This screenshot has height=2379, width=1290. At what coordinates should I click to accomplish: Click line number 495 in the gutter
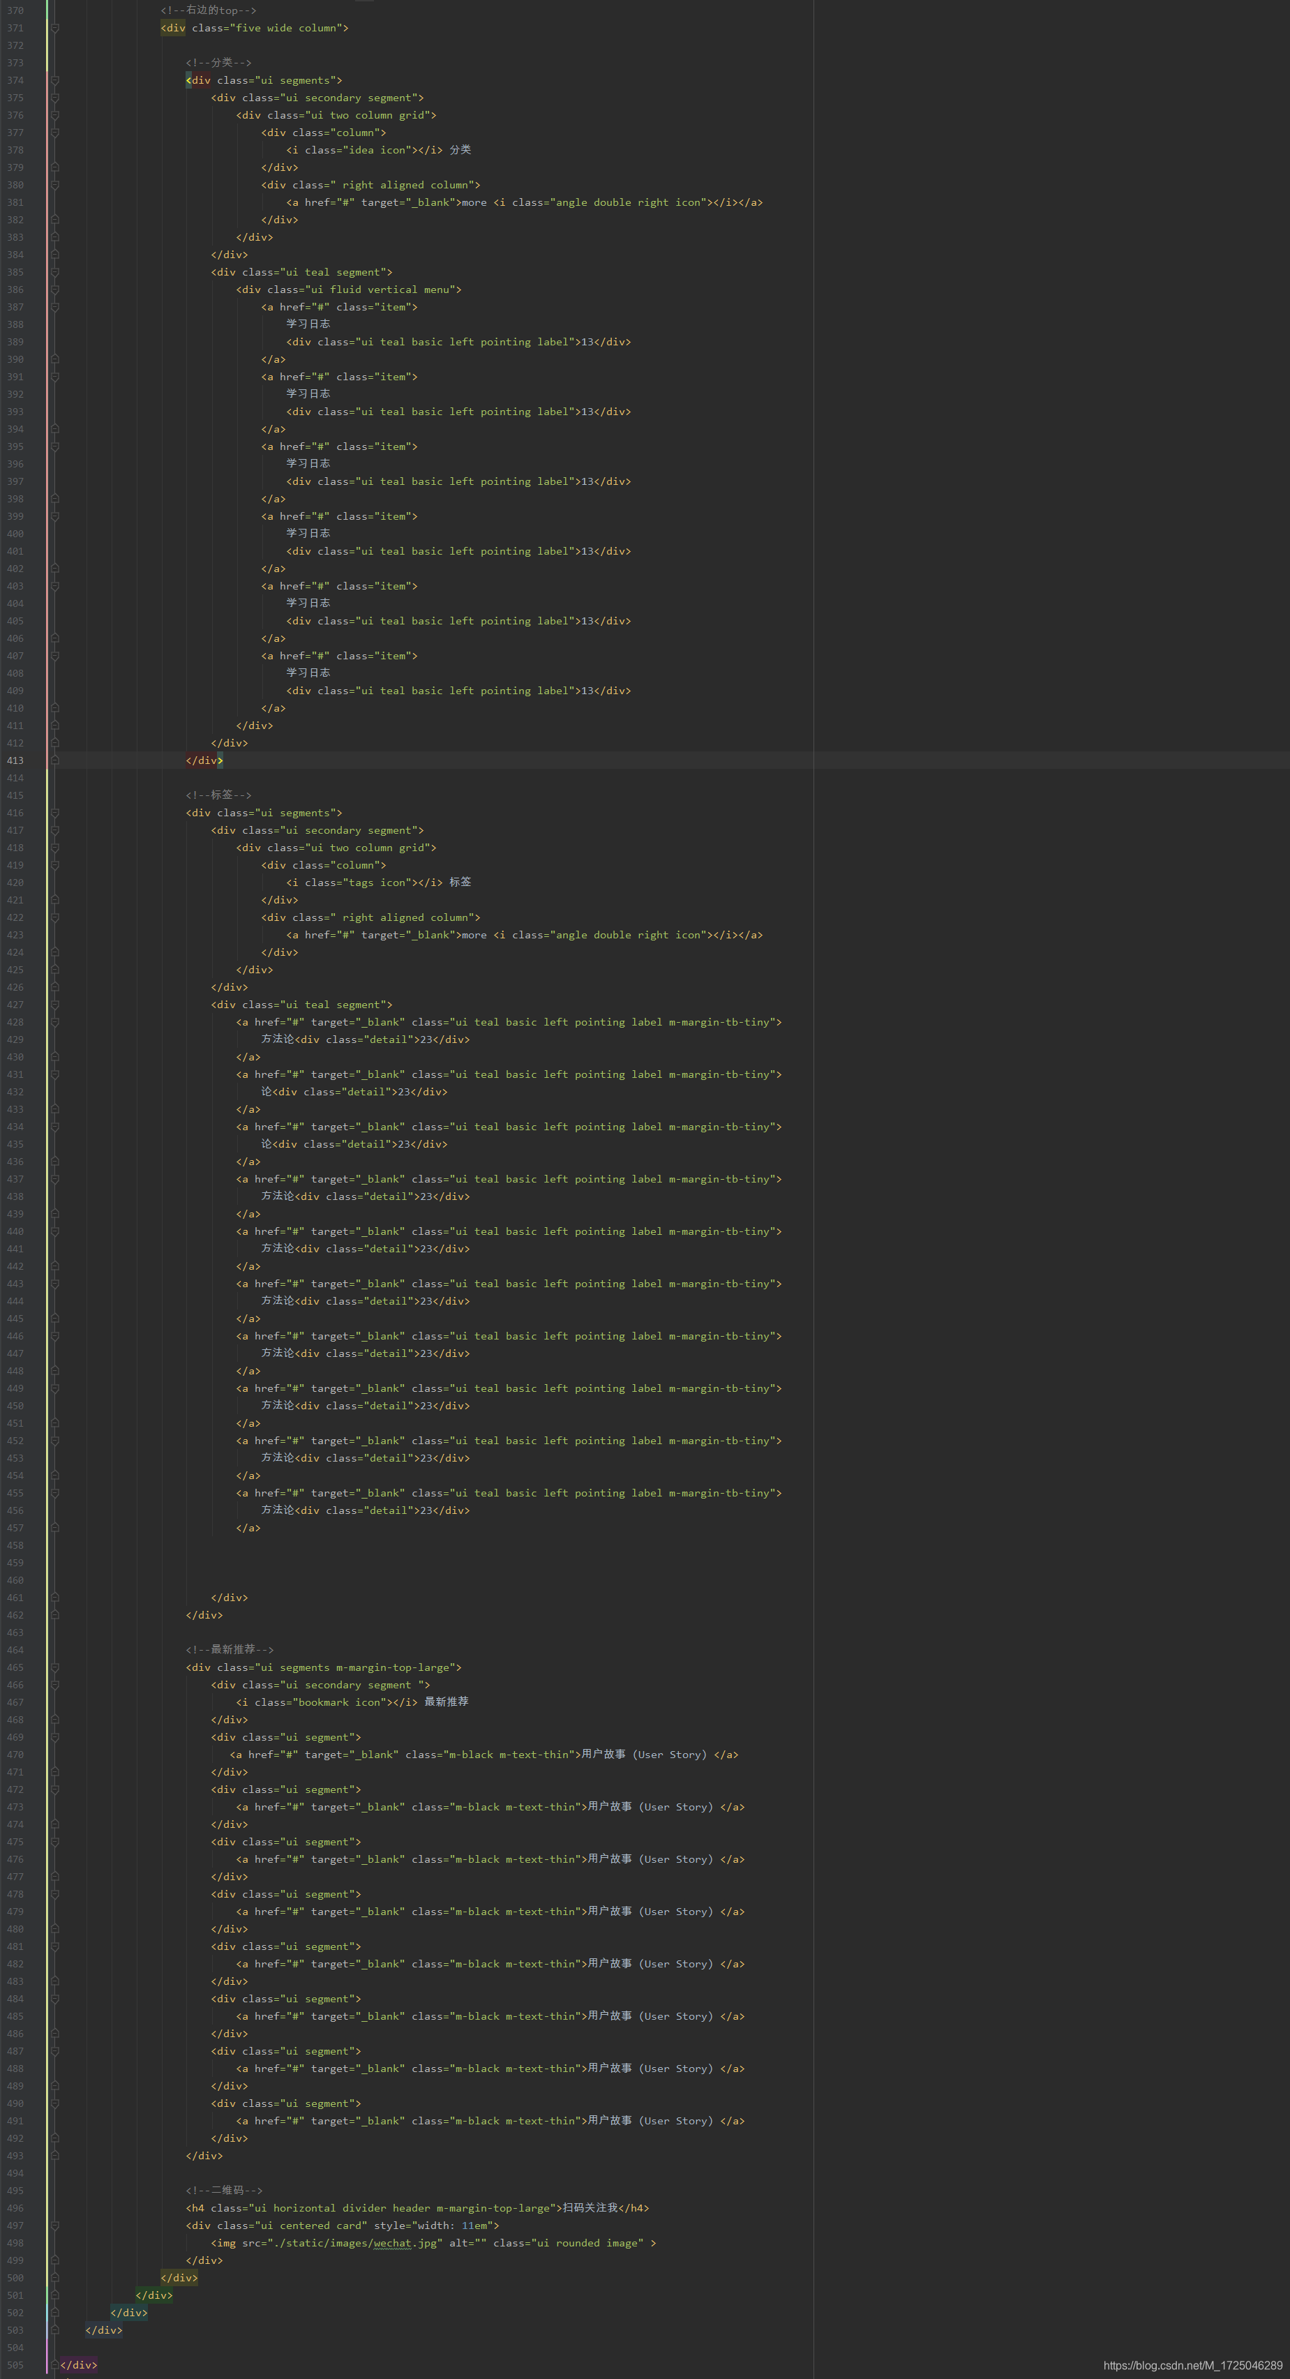coord(16,2191)
